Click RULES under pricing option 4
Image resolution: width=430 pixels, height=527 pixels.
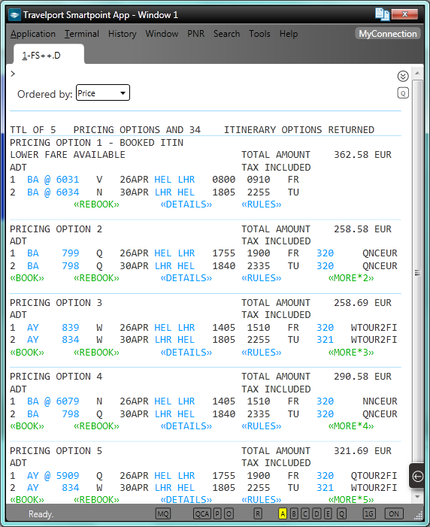[261, 426]
